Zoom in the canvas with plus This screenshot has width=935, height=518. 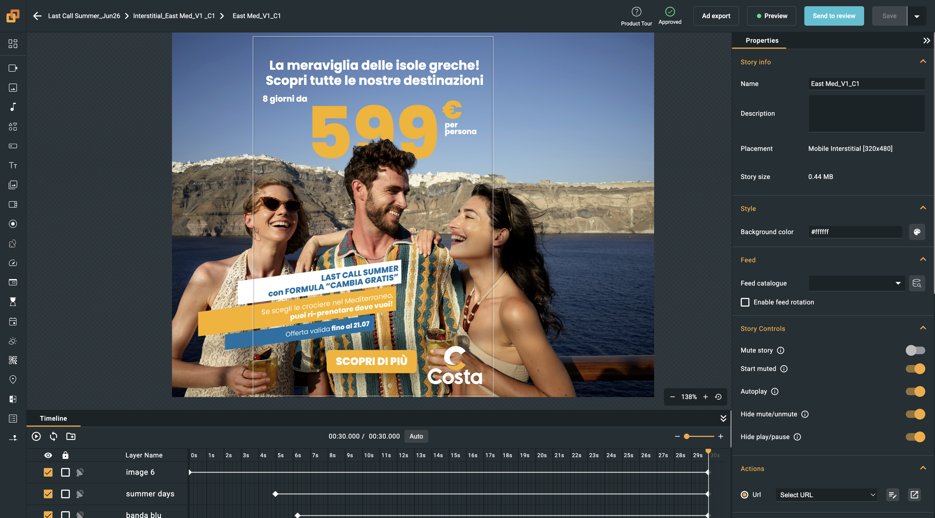(705, 397)
